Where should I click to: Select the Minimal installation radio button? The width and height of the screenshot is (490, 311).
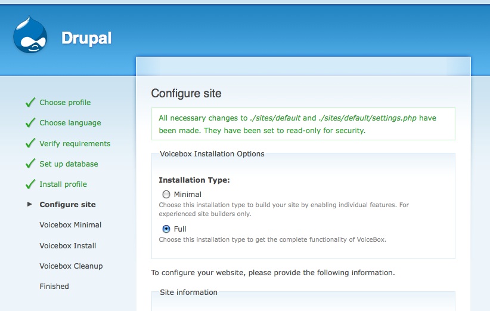[x=166, y=194]
